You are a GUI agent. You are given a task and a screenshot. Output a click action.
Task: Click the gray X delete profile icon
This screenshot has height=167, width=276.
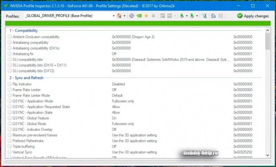[154, 16]
